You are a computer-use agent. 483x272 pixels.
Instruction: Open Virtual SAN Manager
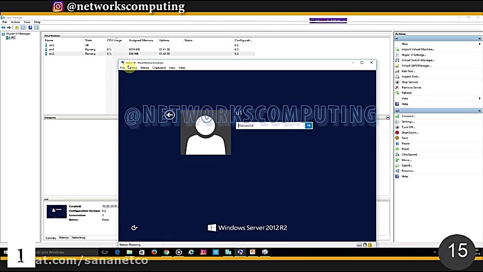pyautogui.click(x=416, y=65)
